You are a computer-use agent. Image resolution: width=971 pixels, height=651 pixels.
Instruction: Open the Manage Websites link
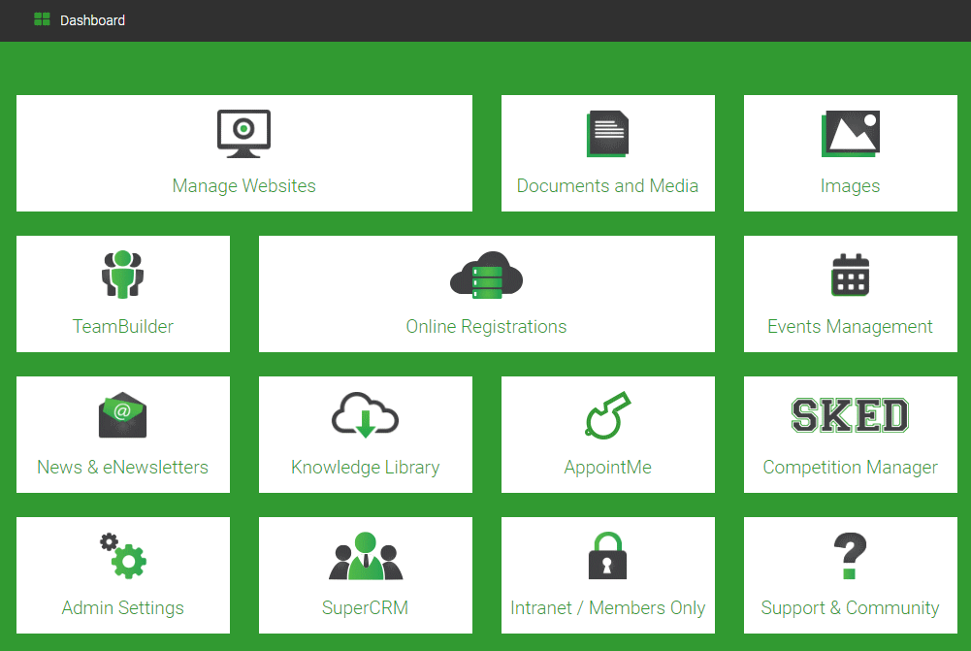[x=244, y=186]
